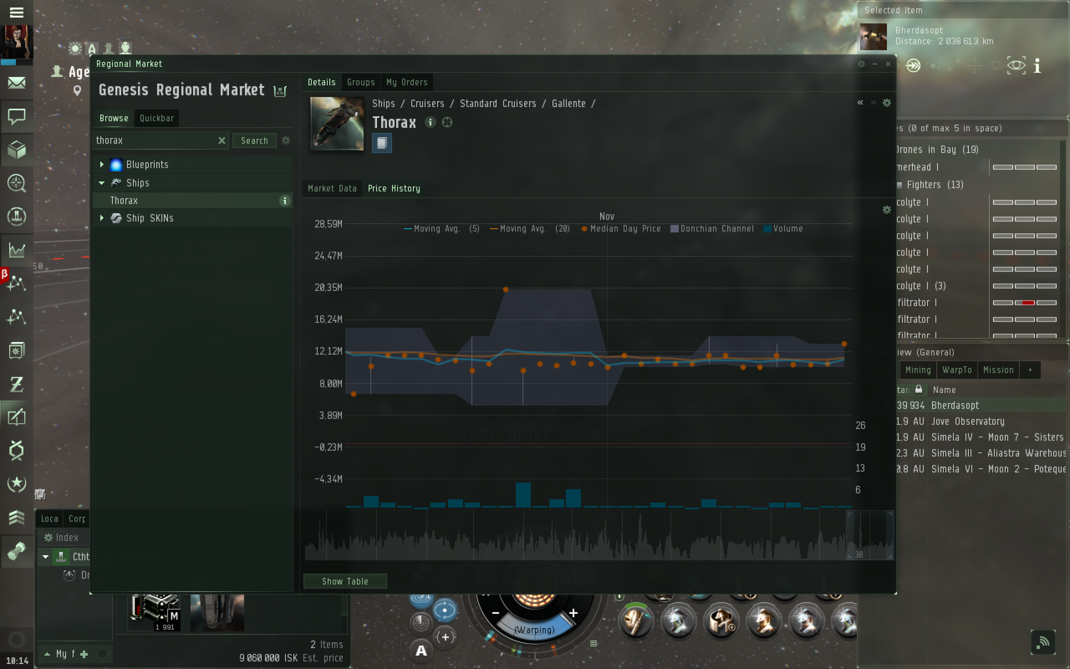Open inventory cube icon in sidebar
The width and height of the screenshot is (1070, 669).
tap(17, 150)
